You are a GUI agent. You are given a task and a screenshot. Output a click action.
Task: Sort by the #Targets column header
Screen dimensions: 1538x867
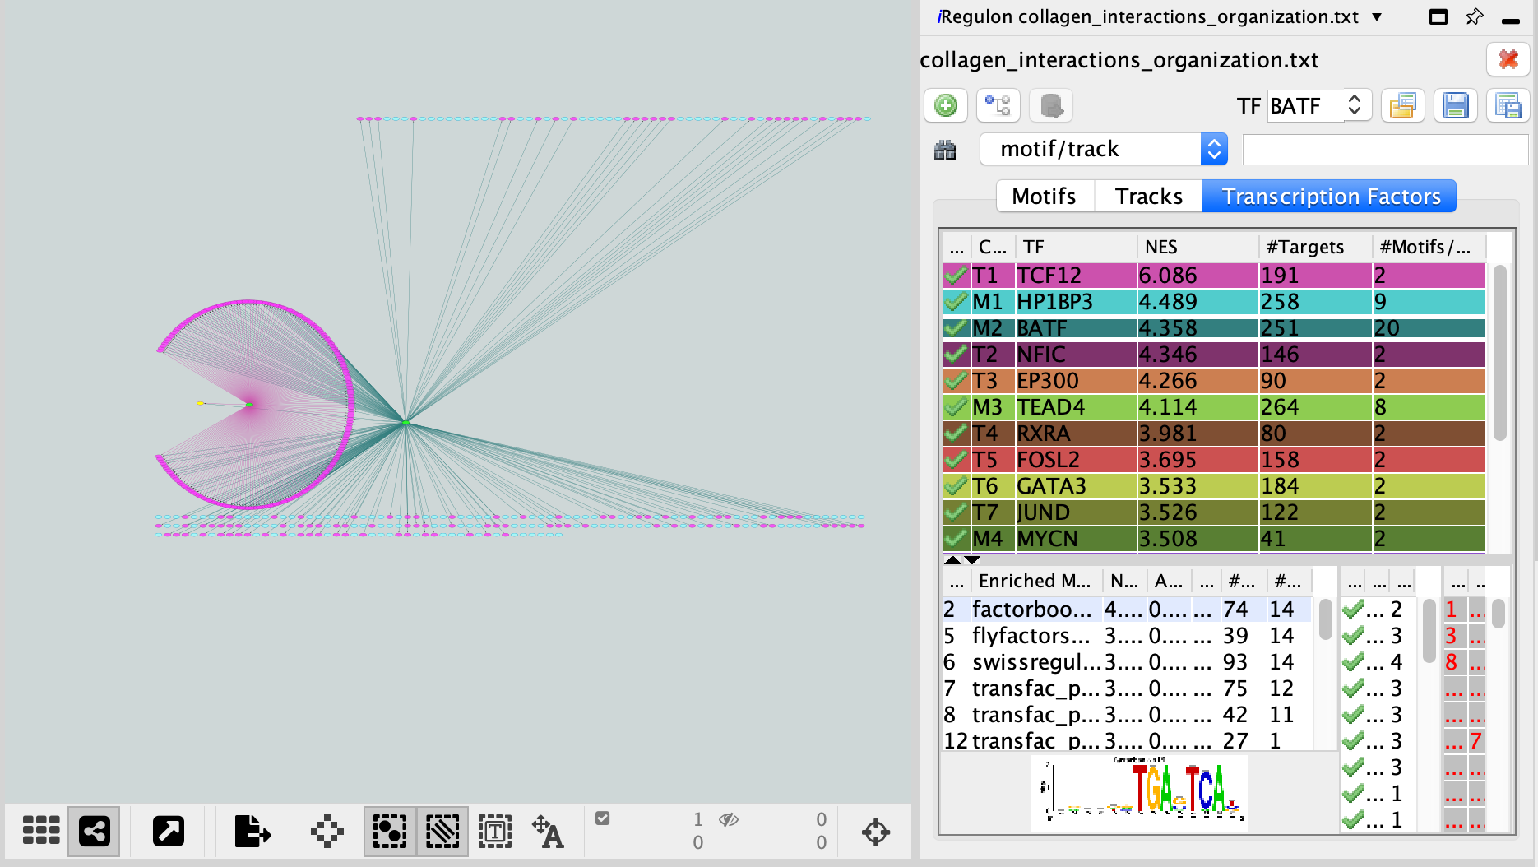pos(1314,247)
